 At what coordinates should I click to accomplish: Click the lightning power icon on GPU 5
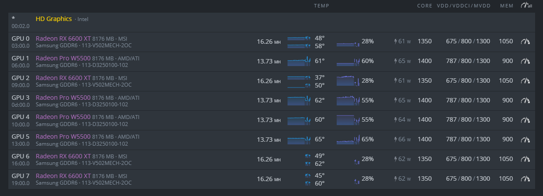[396, 140]
